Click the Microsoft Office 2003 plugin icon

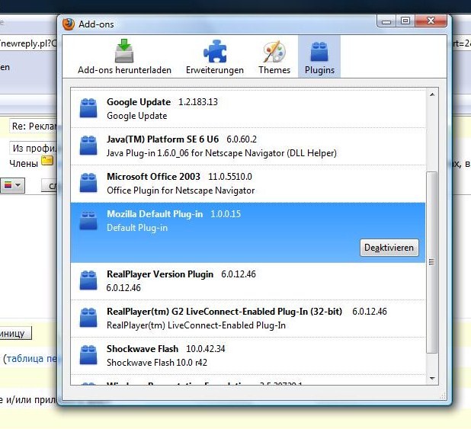(x=88, y=183)
